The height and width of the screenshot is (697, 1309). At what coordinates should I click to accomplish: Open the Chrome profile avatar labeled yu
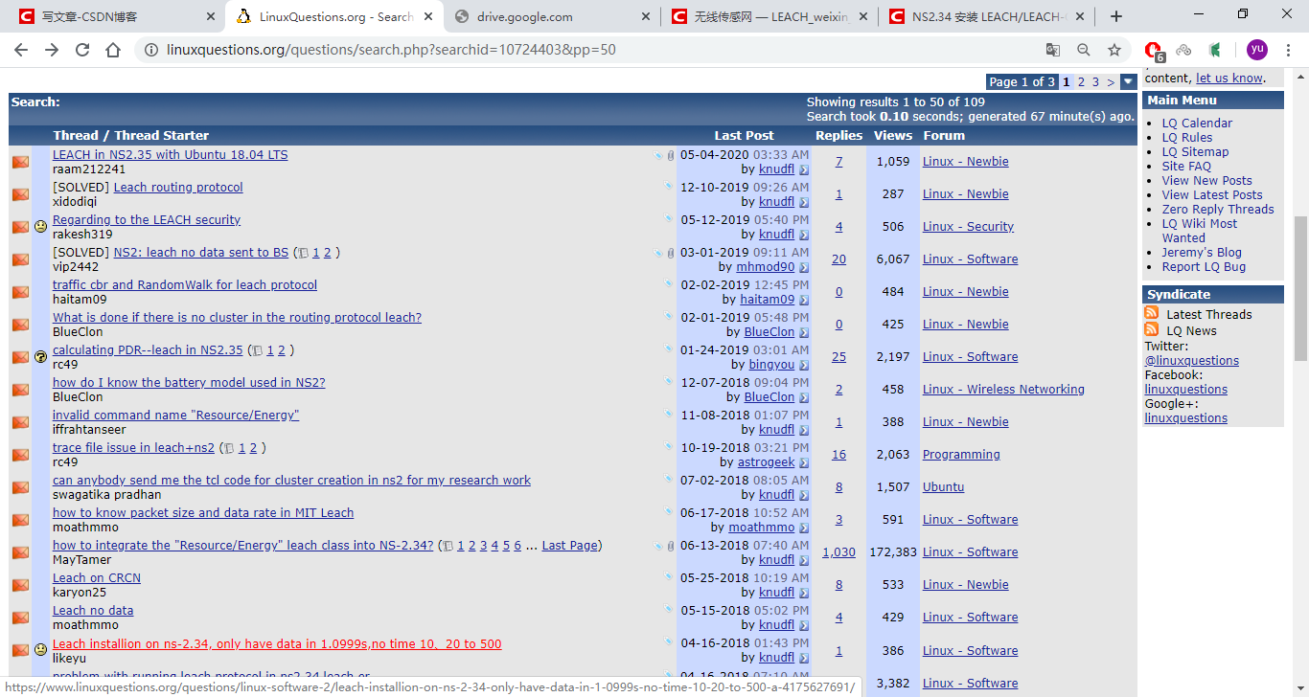(x=1256, y=48)
